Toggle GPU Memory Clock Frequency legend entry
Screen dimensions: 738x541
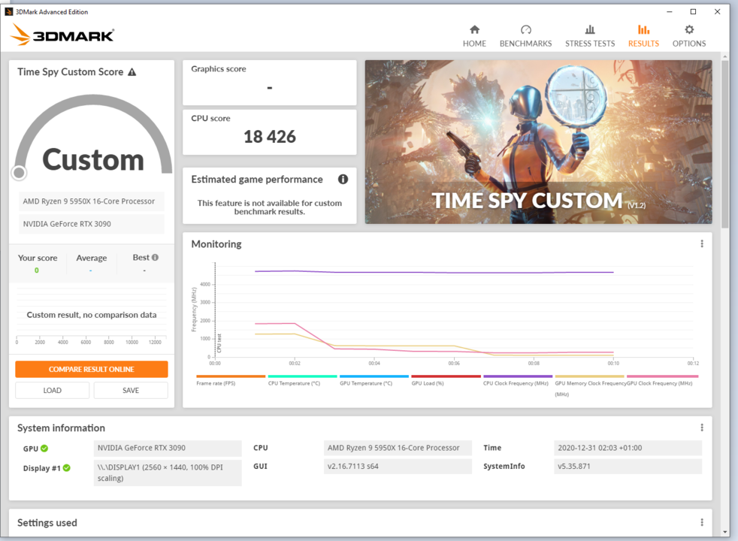(589, 385)
